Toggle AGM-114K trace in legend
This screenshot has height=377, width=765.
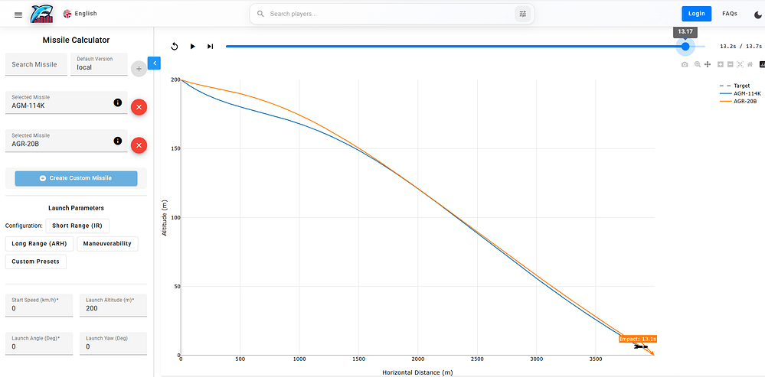(746, 93)
